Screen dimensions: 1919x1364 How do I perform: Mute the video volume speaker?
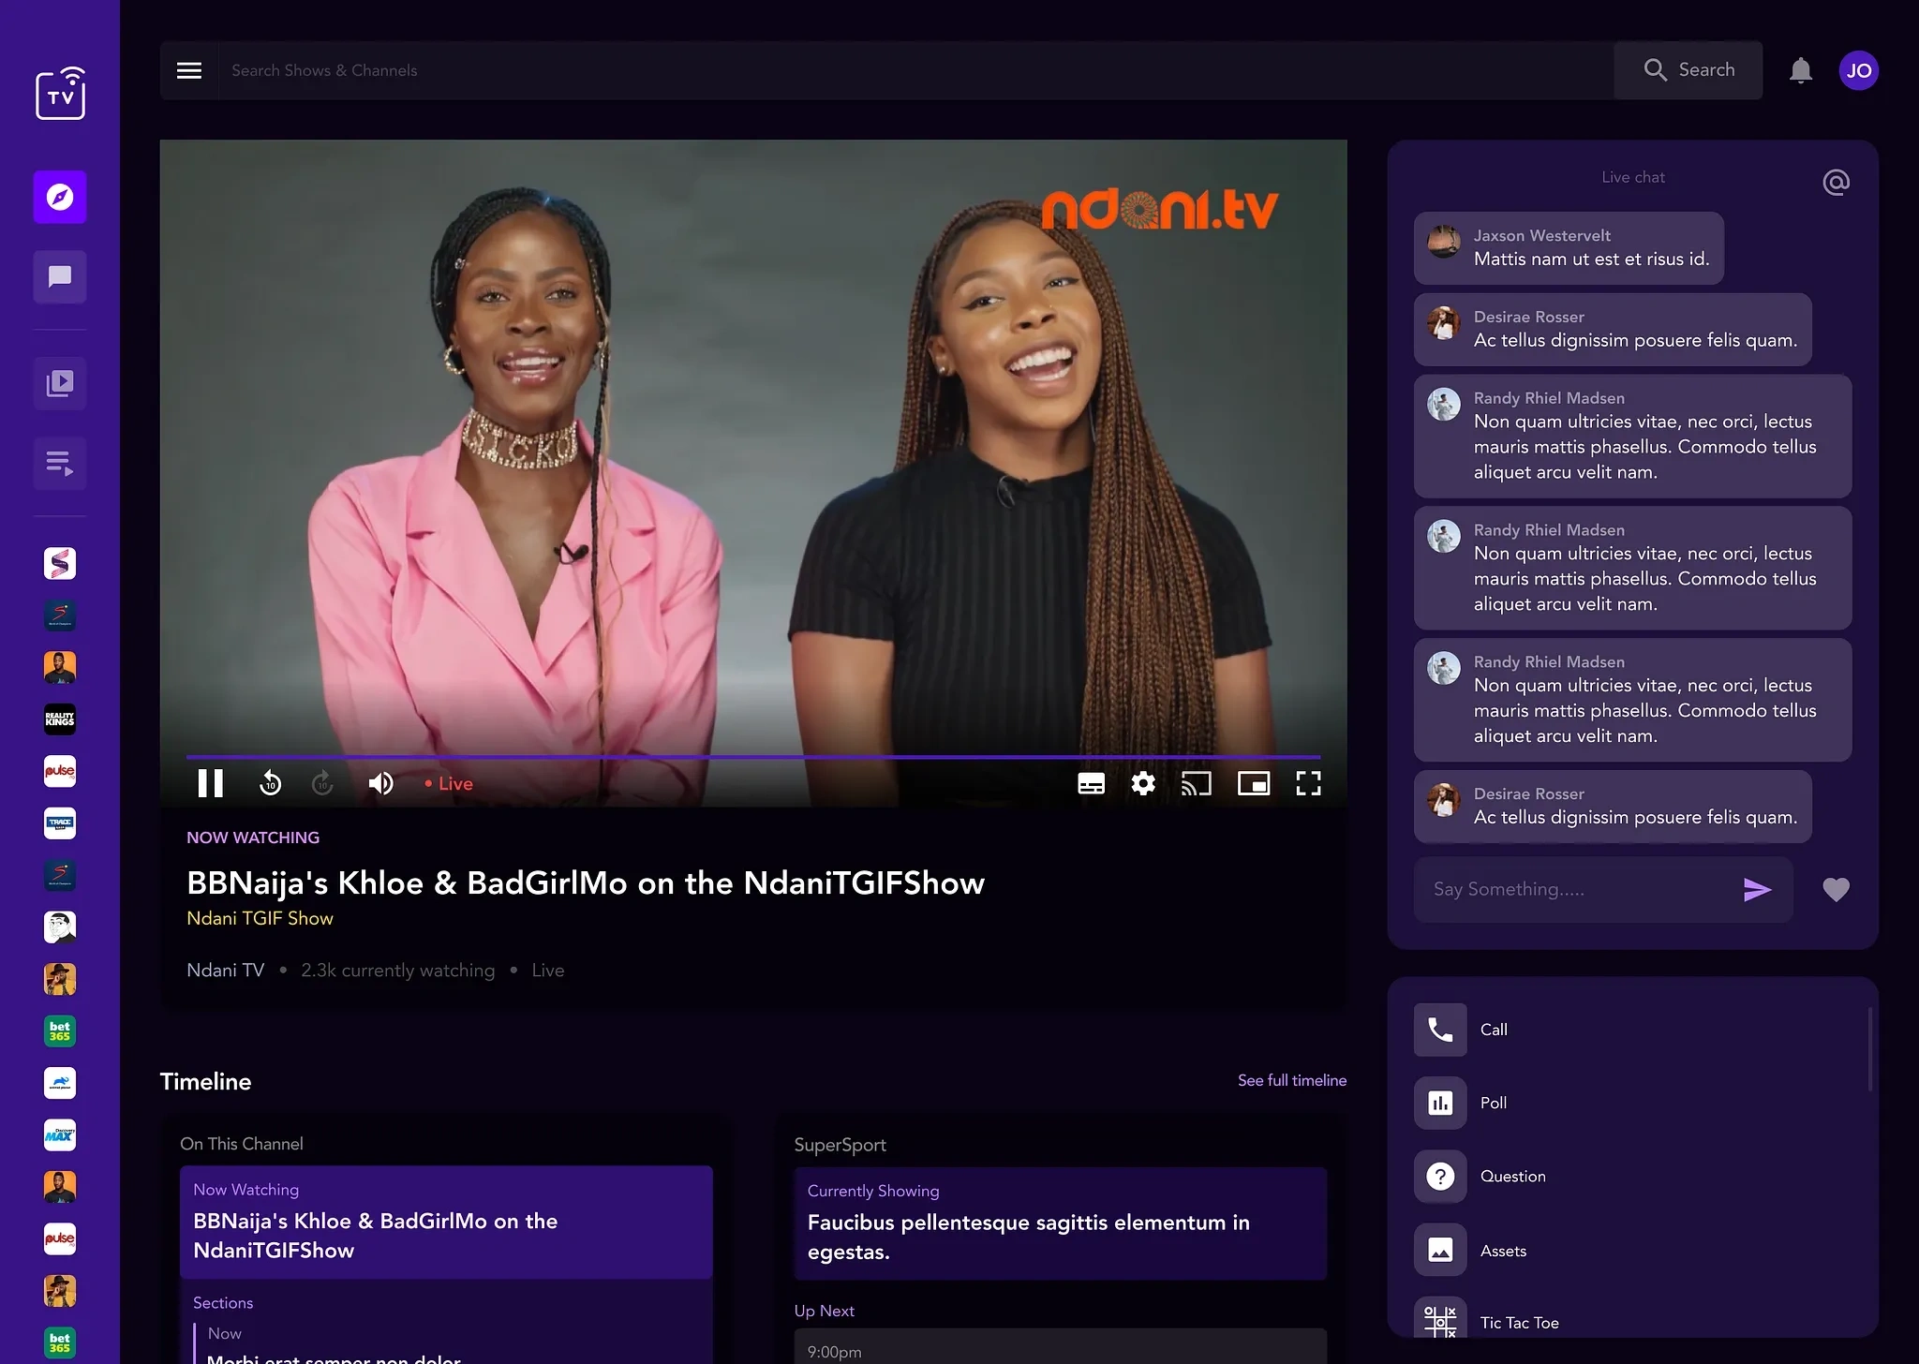click(x=380, y=783)
